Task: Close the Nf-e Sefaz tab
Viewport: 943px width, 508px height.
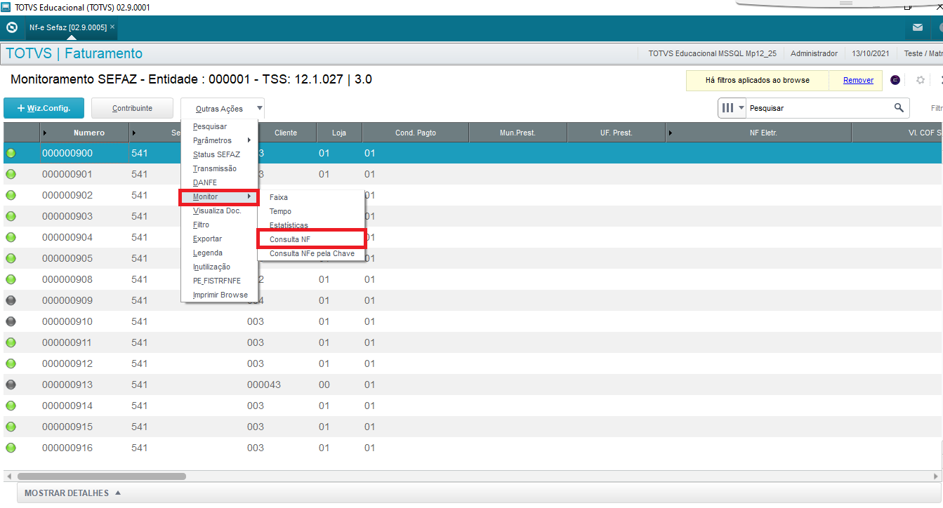Action: coord(112,27)
